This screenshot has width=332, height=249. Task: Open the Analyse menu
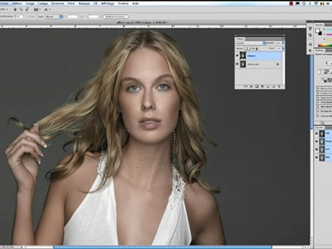pyautogui.click(x=84, y=3)
